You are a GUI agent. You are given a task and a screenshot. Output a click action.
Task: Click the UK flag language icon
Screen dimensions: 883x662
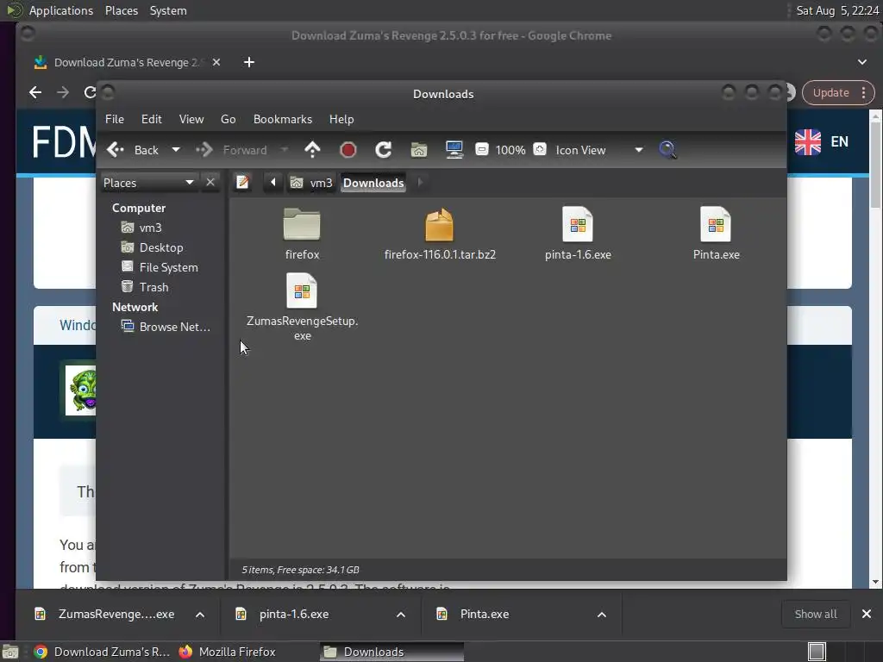[807, 142]
